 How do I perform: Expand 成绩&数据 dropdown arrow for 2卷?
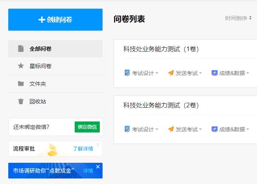coord(248,129)
